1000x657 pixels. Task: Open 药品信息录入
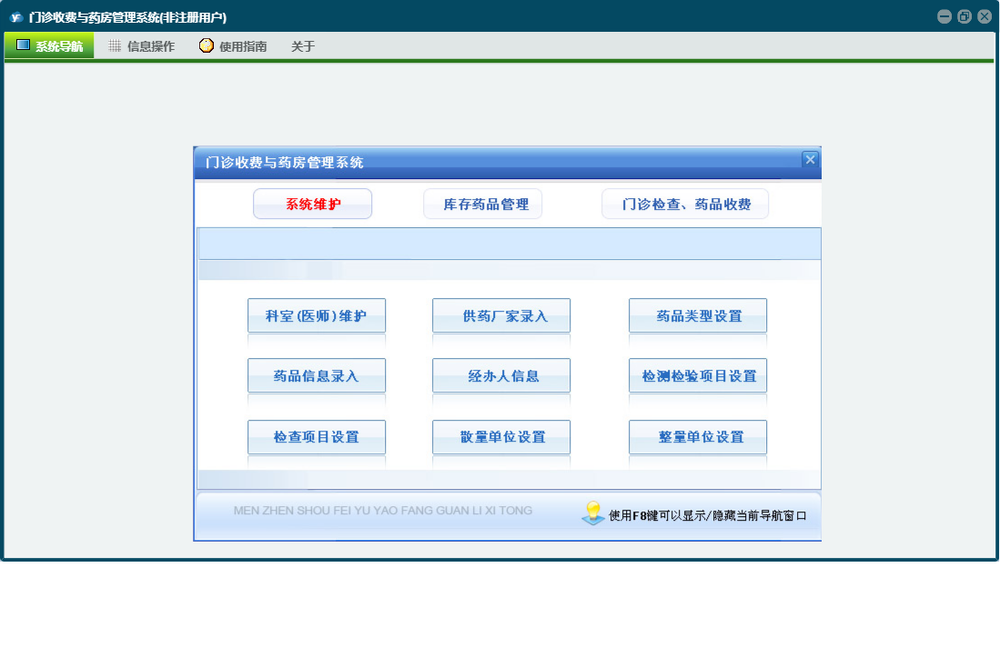tap(317, 375)
